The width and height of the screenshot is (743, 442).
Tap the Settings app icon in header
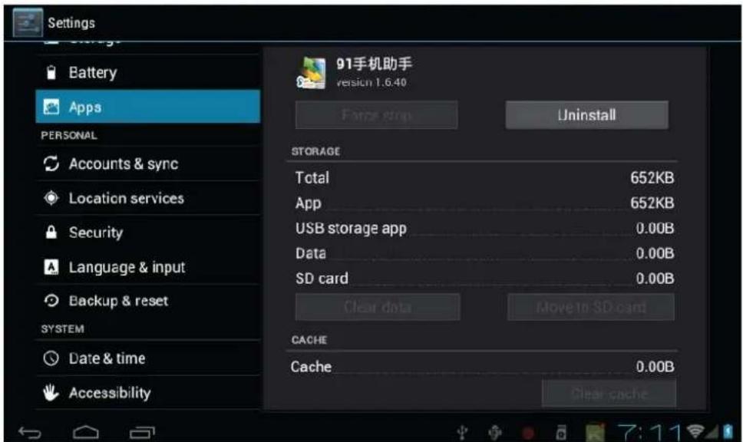click(x=28, y=22)
